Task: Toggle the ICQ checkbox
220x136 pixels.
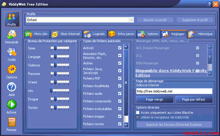Action: tap(197, 56)
